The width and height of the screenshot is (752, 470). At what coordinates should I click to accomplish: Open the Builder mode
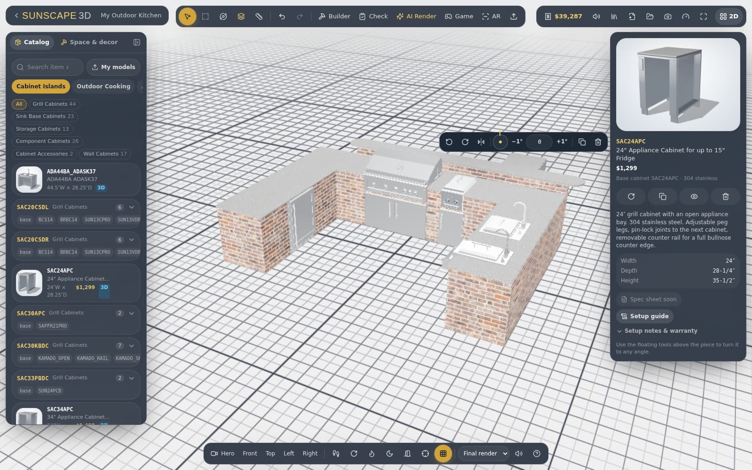(334, 16)
